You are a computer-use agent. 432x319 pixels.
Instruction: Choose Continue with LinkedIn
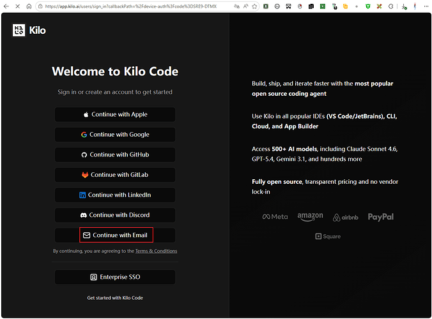click(115, 195)
